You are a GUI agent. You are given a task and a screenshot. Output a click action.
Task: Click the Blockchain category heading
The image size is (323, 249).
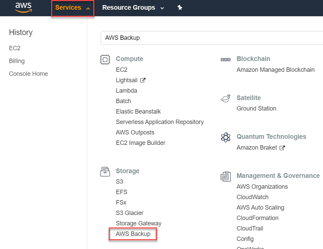point(253,59)
